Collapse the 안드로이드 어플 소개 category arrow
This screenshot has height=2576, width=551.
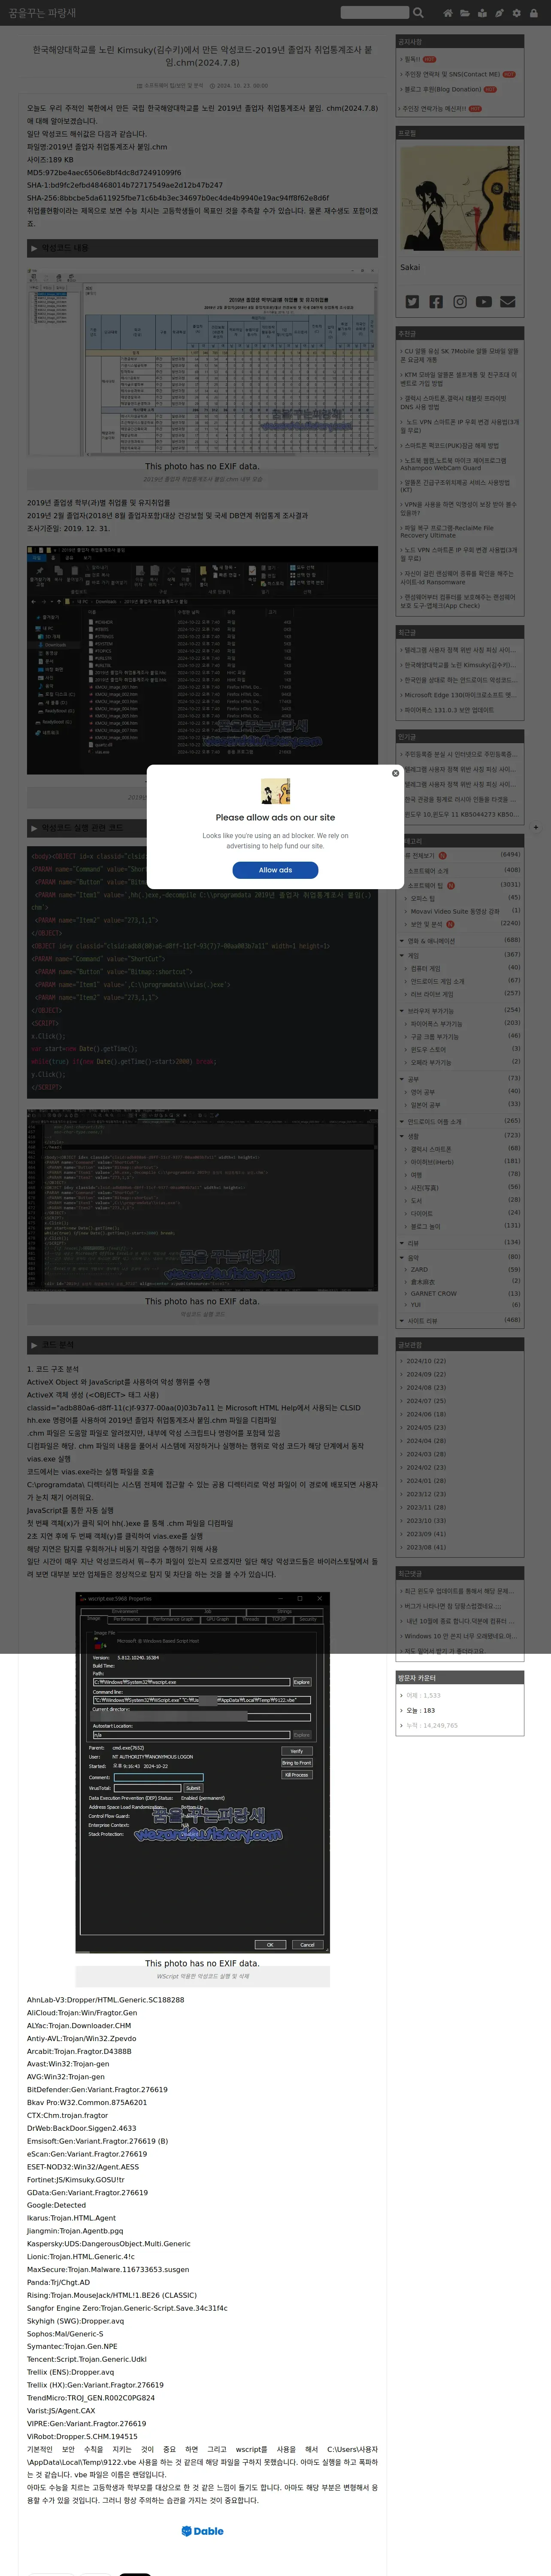pyautogui.click(x=402, y=1121)
